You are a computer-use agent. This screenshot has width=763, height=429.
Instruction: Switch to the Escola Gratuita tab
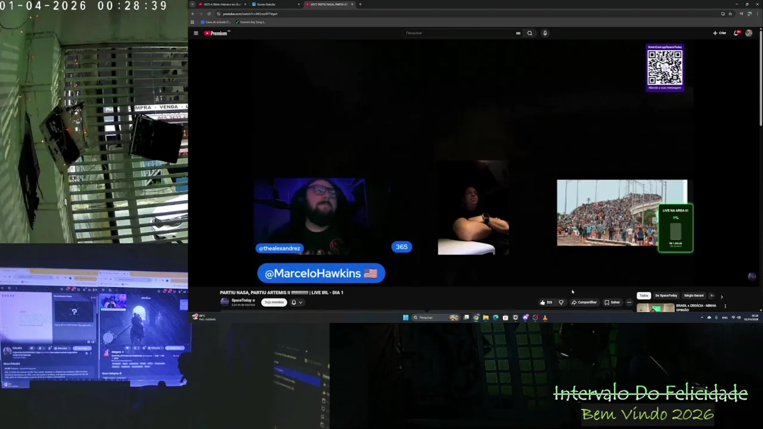tap(274, 4)
